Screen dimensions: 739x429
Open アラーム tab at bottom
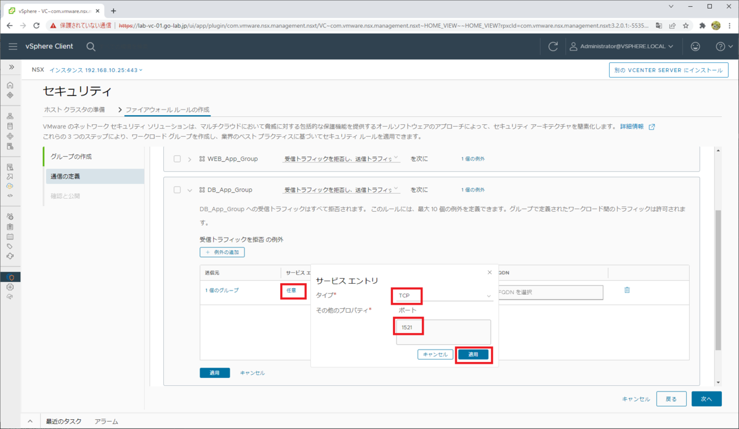click(106, 422)
